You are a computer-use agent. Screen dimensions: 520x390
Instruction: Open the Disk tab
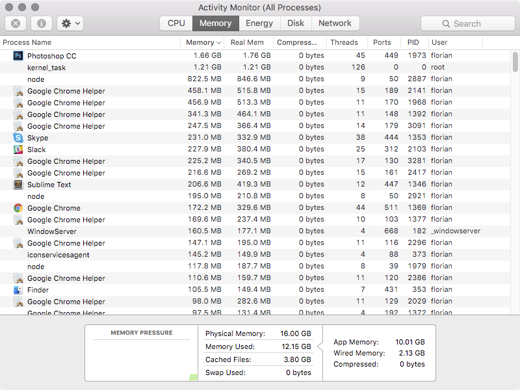tap(296, 23)
